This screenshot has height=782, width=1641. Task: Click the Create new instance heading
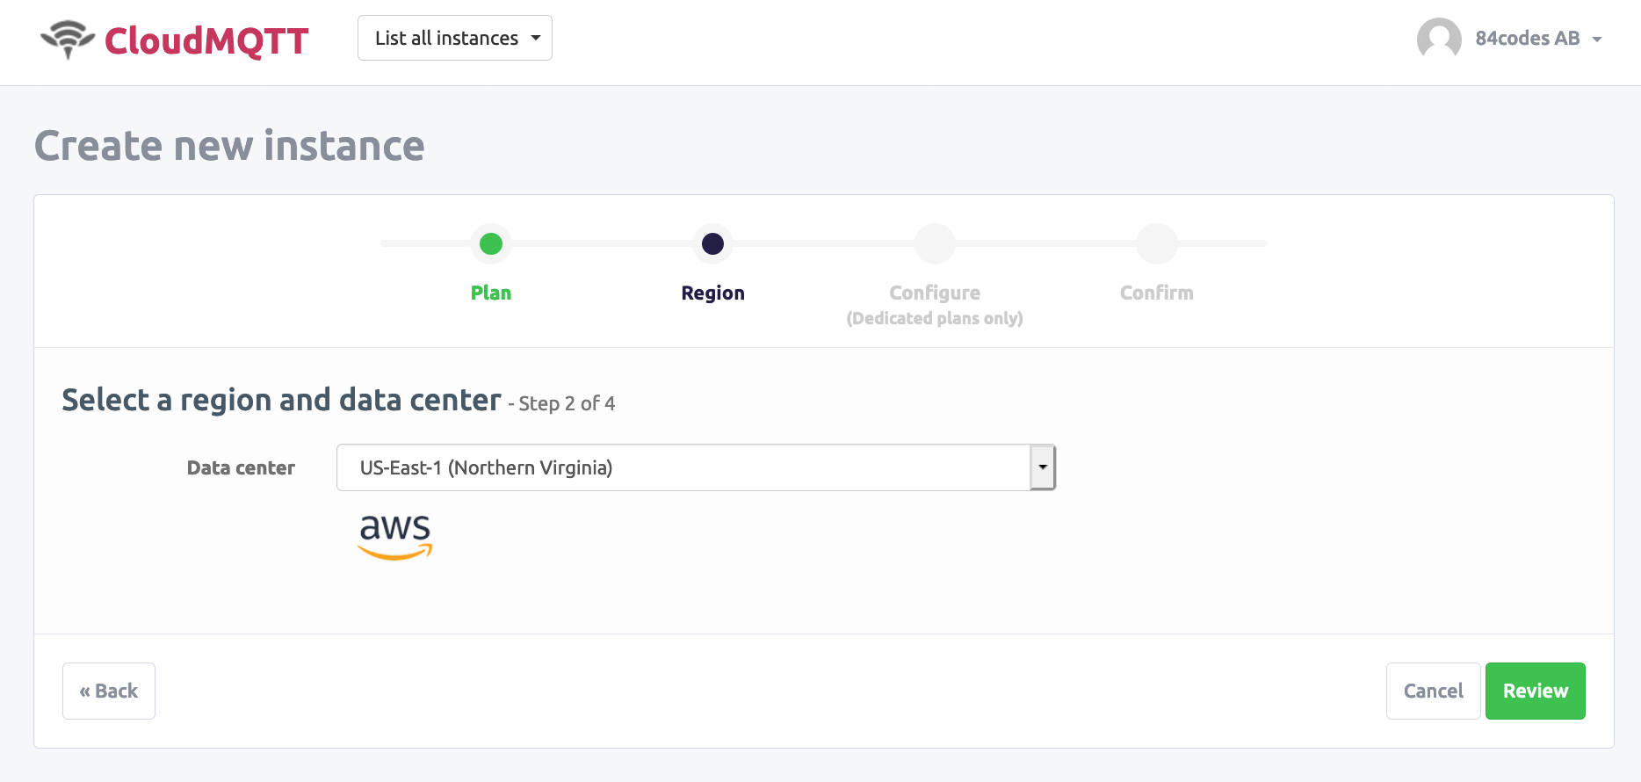pyautogui.click(x=229, y=146)
